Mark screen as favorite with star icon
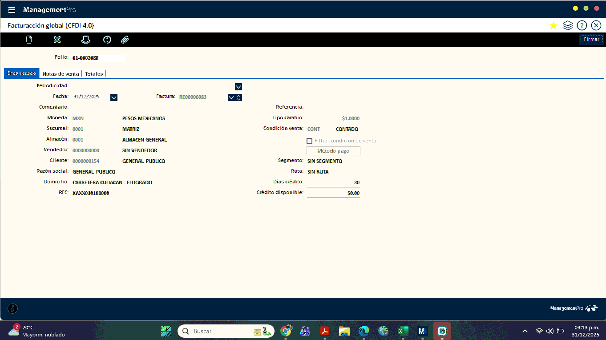Screen dimensions: 606x340 tap(553, 26)
